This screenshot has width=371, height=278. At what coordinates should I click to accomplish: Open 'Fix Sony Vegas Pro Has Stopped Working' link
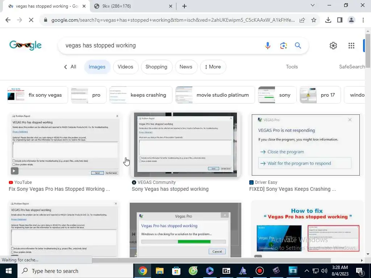point(59,189)
